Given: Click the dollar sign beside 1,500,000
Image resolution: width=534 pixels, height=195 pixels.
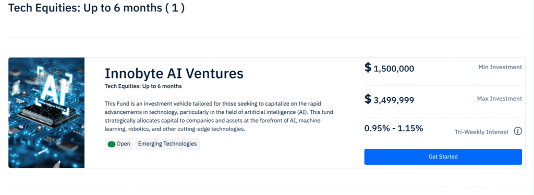Looking at the screenshot, I should (368, 67).
